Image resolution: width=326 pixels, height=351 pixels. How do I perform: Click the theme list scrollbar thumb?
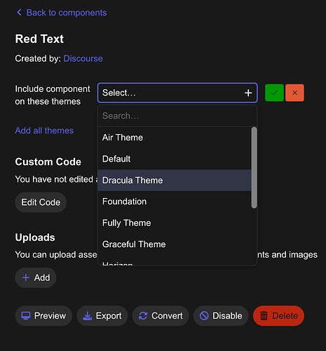pos(254,168)
